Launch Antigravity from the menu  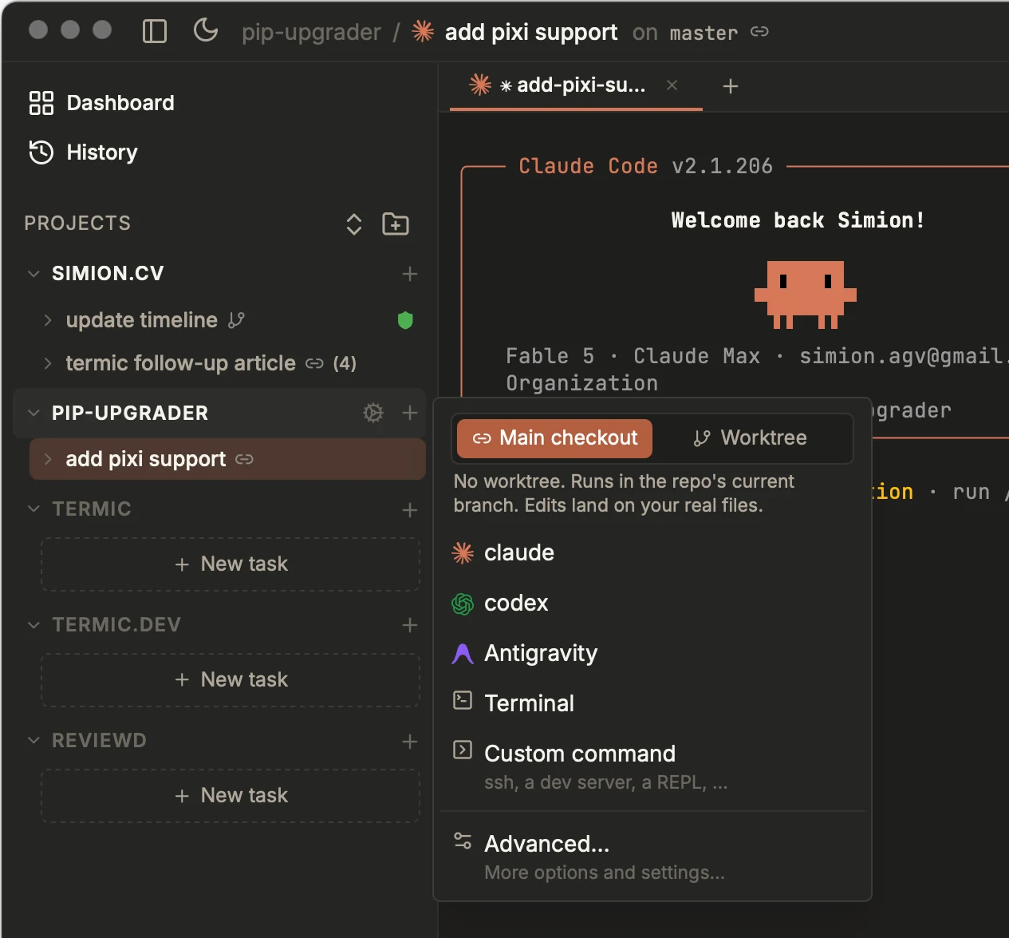click(652, 653)
